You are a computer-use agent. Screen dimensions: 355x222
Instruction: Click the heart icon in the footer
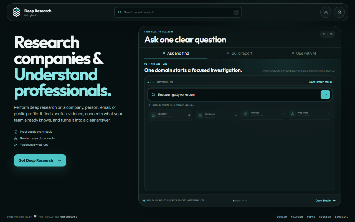[x=35, y=216]
